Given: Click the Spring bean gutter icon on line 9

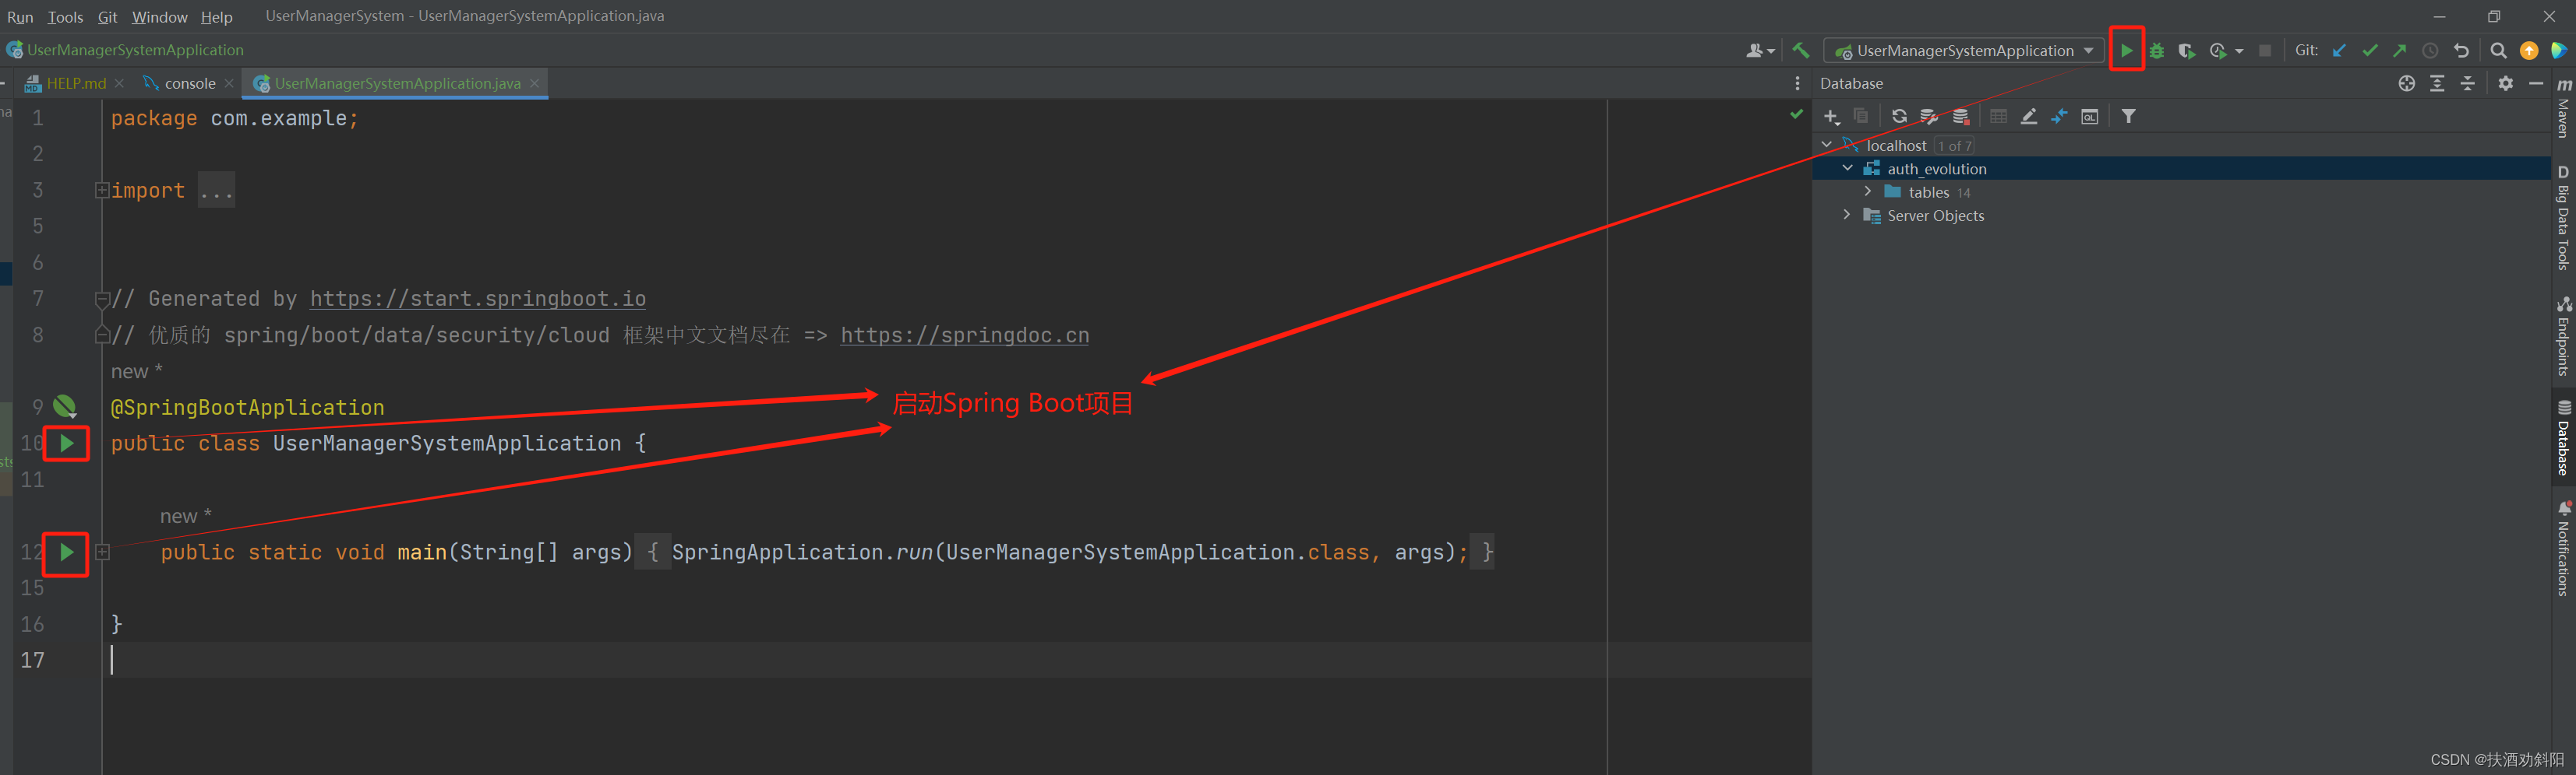Looking at the screenshot, I should (65, 406).
